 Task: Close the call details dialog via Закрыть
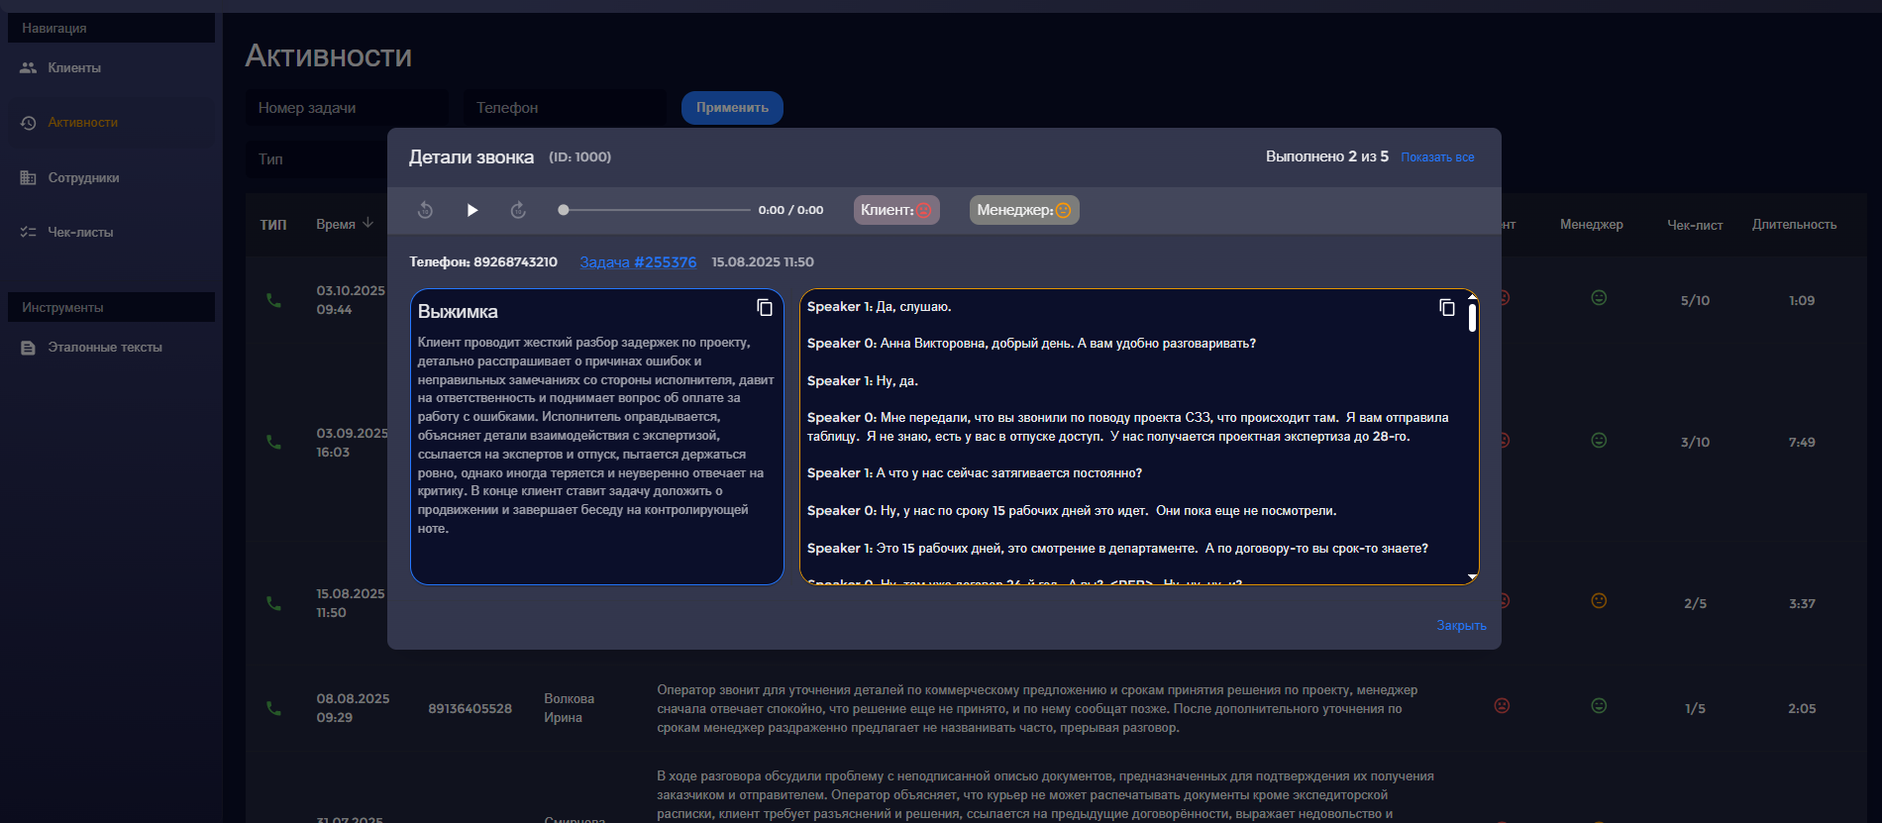tap(1461, 625)
